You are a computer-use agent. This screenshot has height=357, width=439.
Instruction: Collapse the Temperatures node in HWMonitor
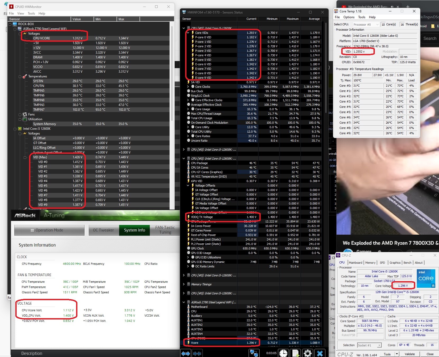[20, 77]
